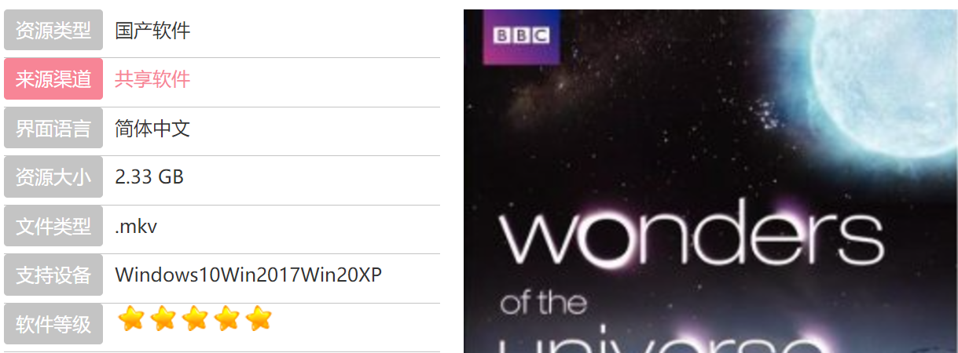Image resolution: width=958 pixels, height=353 pixels.
Task: Click the pink 来源渠道 label
Action: pyautogui.click(x=53, y=79)
